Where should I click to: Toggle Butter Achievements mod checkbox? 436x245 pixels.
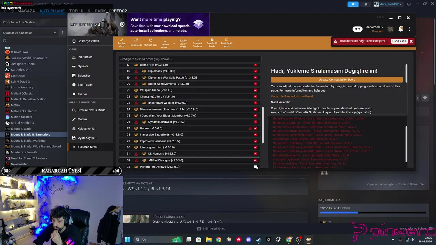[255, 84]
